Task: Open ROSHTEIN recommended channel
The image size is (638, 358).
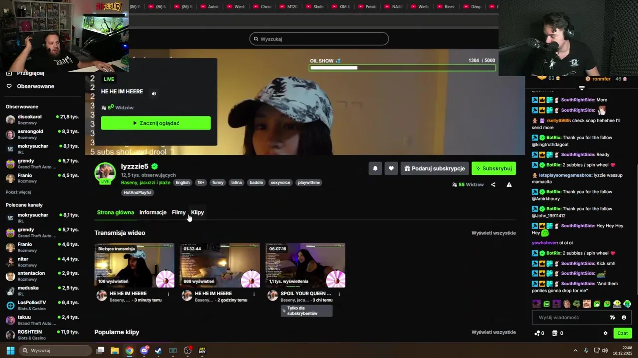Action: [x=42, y=334]
